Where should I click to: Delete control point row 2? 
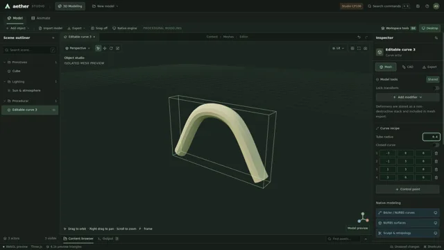pyautogui.click(x=436, y=161)
